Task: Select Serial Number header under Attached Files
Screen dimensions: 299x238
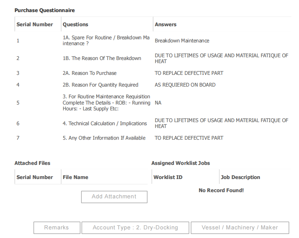Action: click(35, 177)
